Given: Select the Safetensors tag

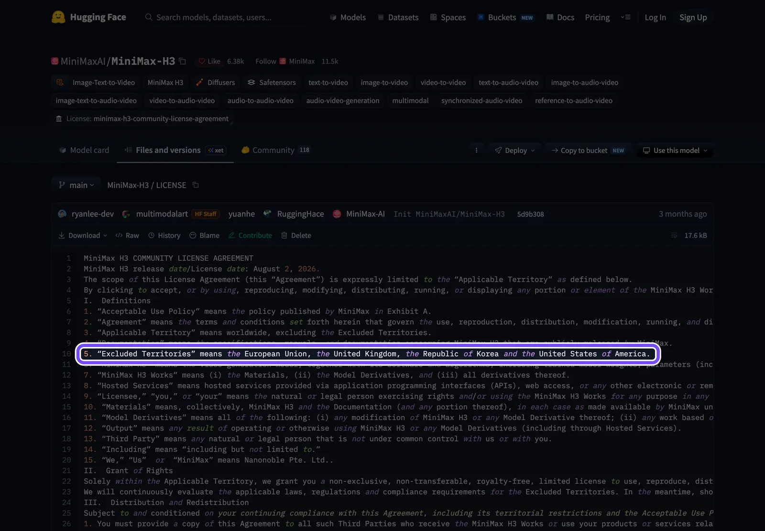Looking at the screenshot, I should [272, 82].
